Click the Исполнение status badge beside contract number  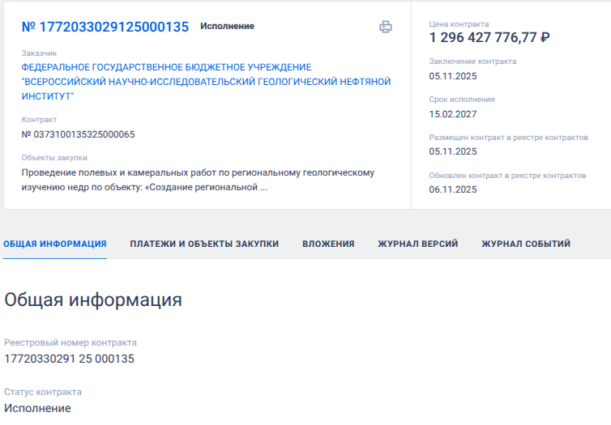[227, 27]
